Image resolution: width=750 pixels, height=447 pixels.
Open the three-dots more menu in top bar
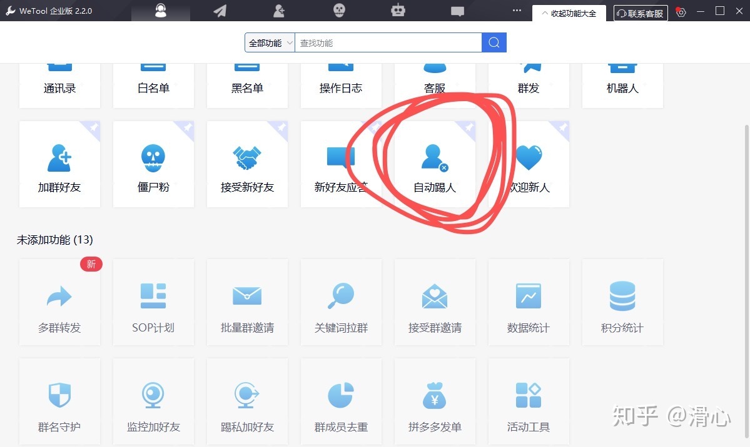point(517,11)
